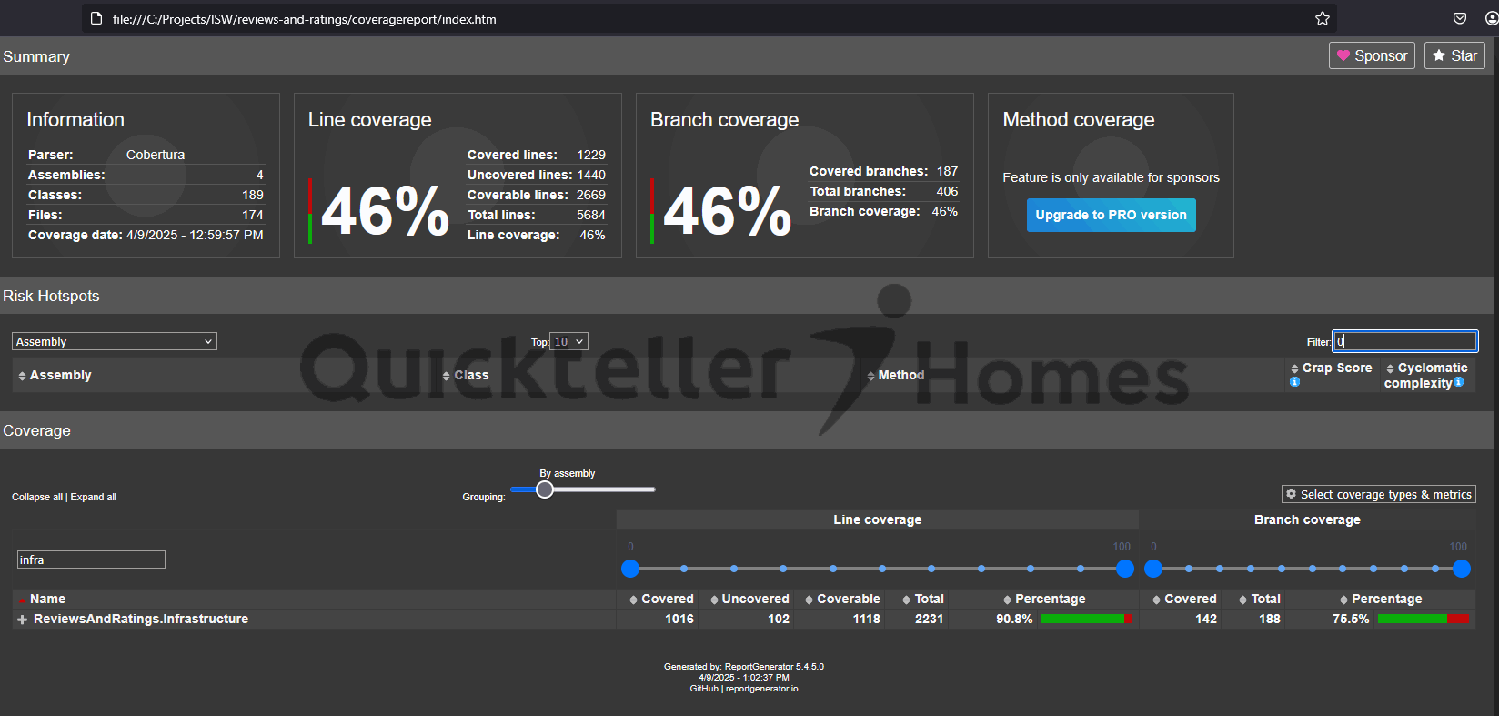The width and height of the screenshot is (1499, 716).
Task: Click the Crap Score info icon
Action: click(1294, 382)
